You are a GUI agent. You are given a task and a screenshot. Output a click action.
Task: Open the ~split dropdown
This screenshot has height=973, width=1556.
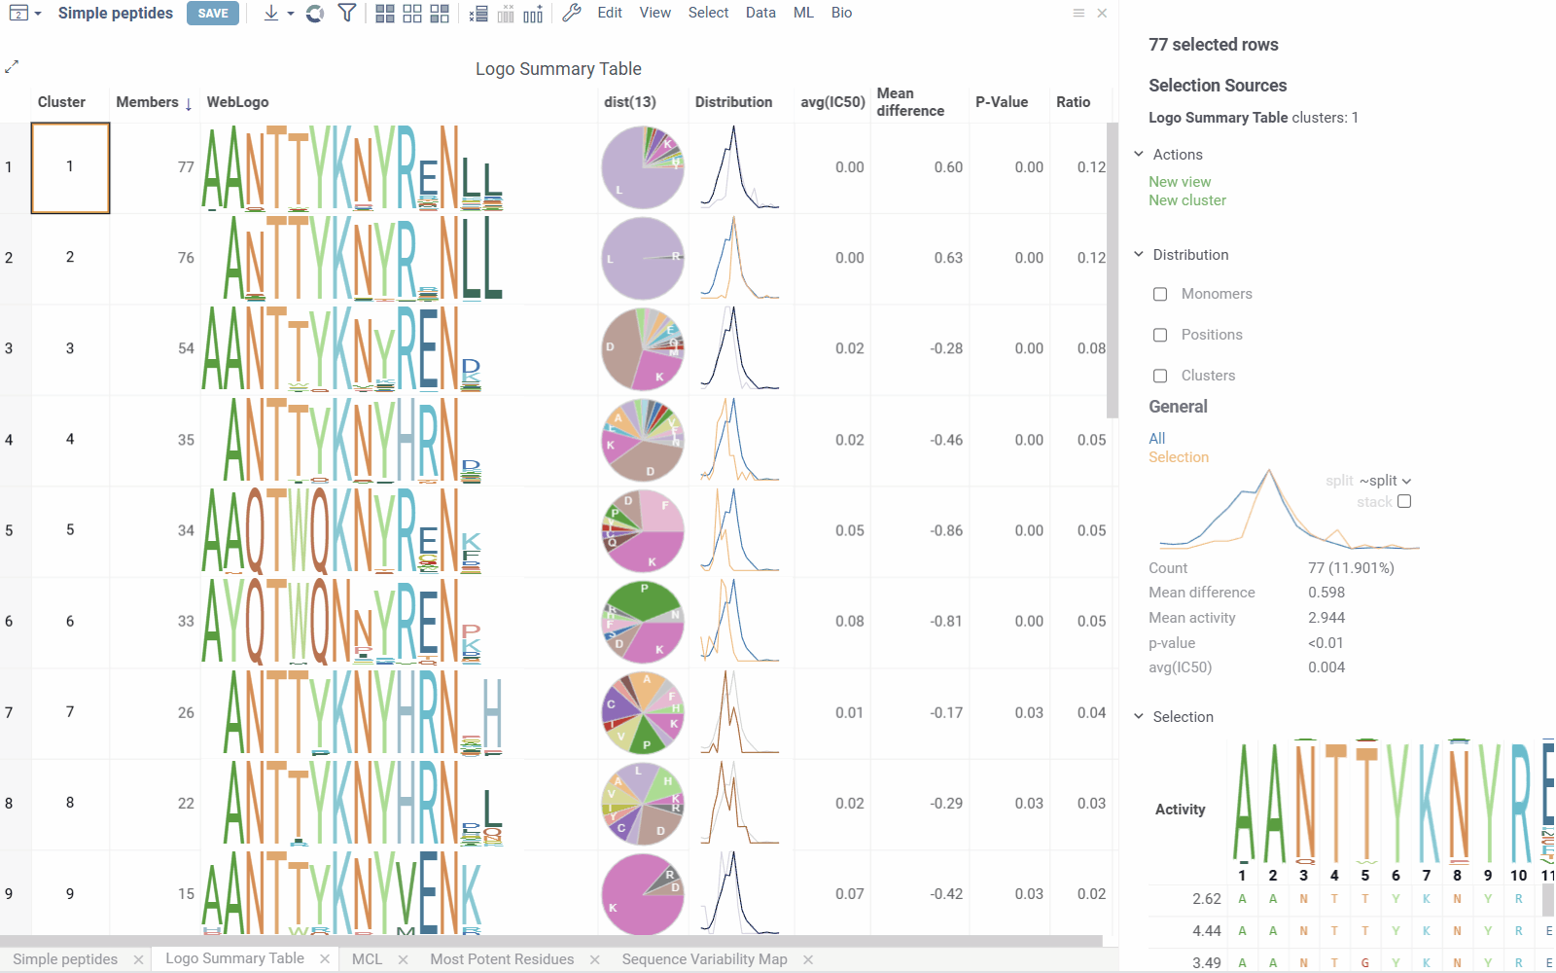click(x=1385, y=481)
